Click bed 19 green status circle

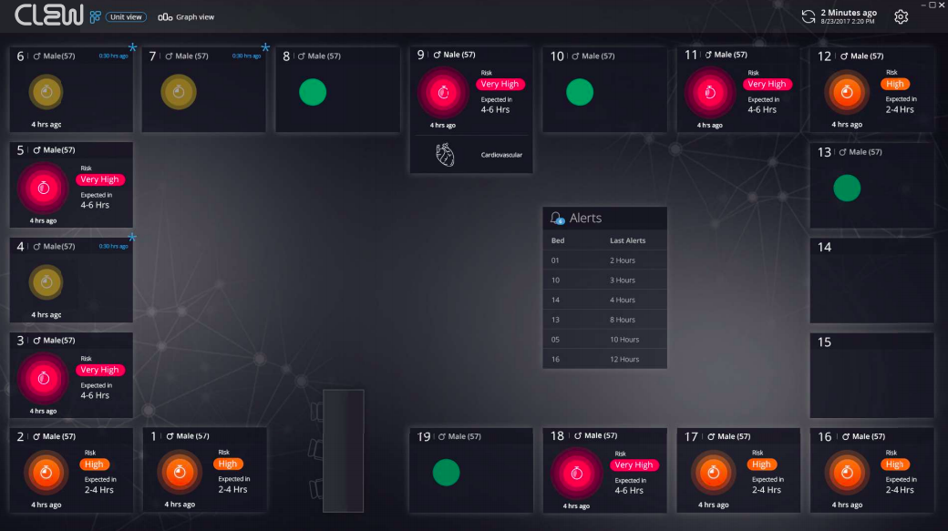(446, 472)
